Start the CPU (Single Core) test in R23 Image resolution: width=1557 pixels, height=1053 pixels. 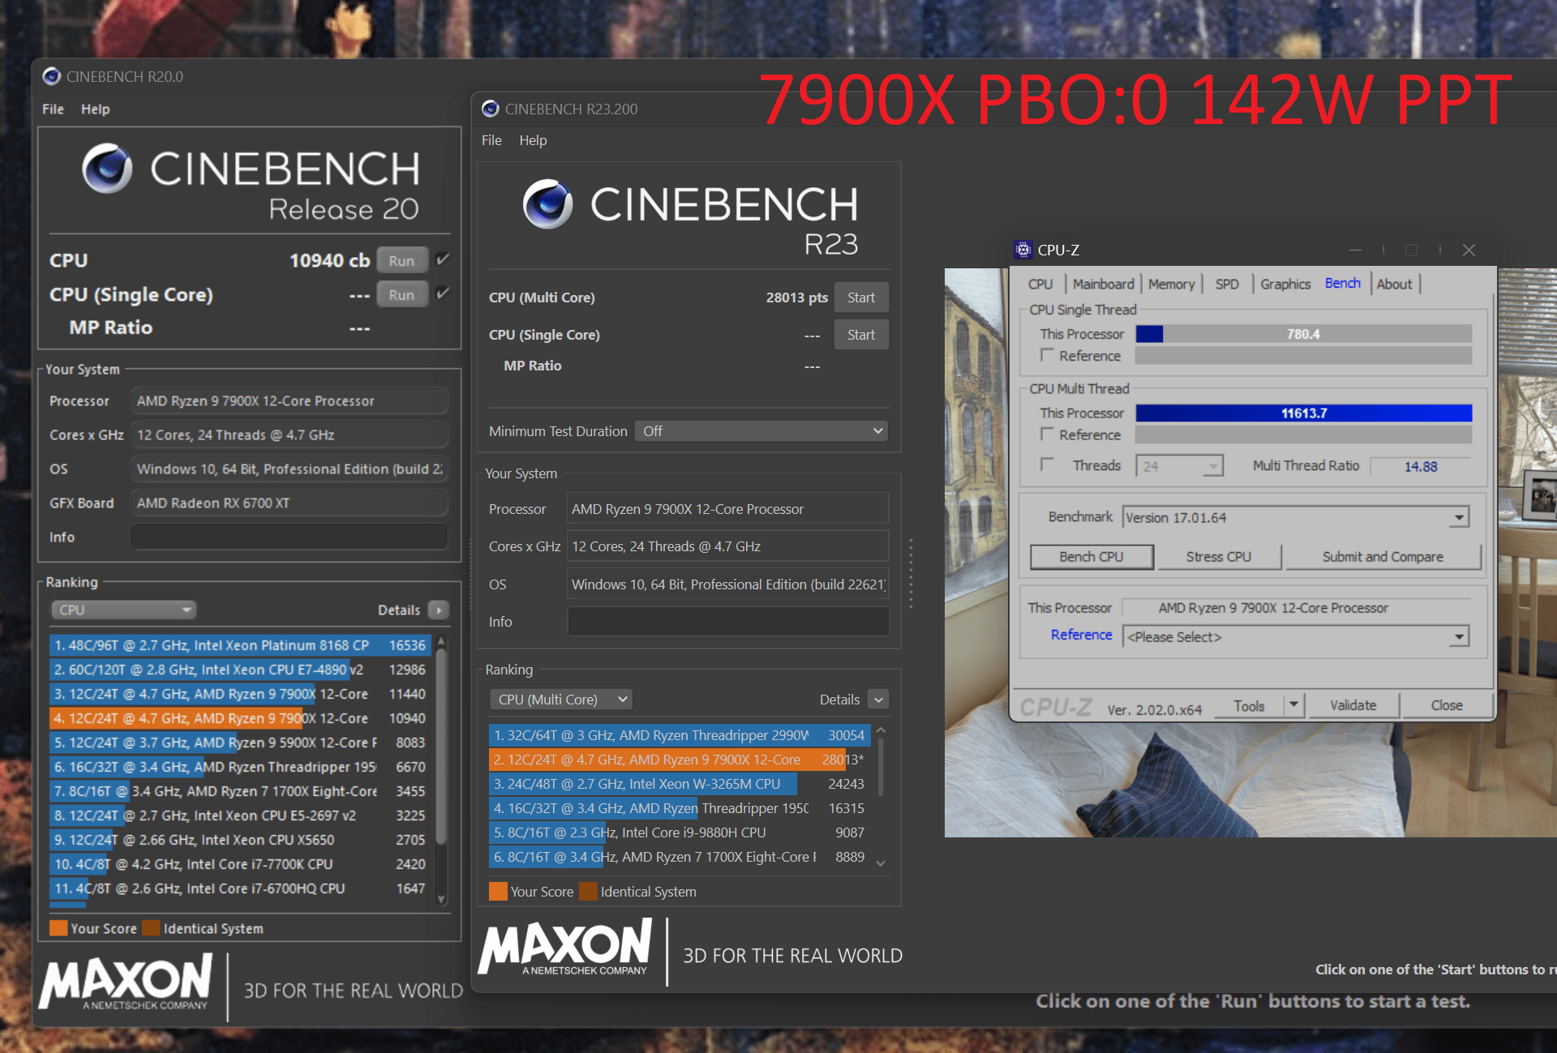[x=861, y=335]
